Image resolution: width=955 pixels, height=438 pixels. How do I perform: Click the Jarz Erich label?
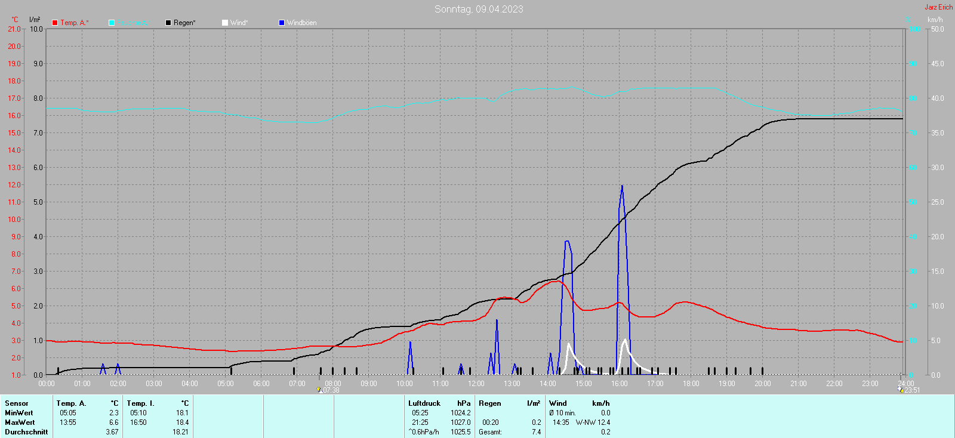coord(938,7)
